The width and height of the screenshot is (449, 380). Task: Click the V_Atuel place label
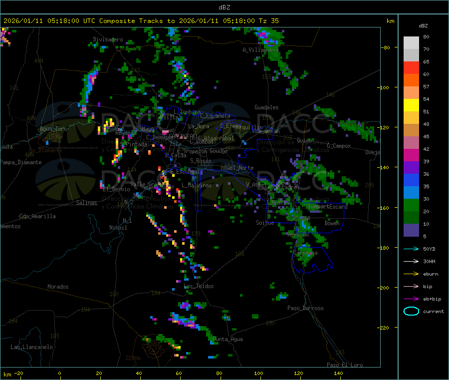(x=256, y=185)
